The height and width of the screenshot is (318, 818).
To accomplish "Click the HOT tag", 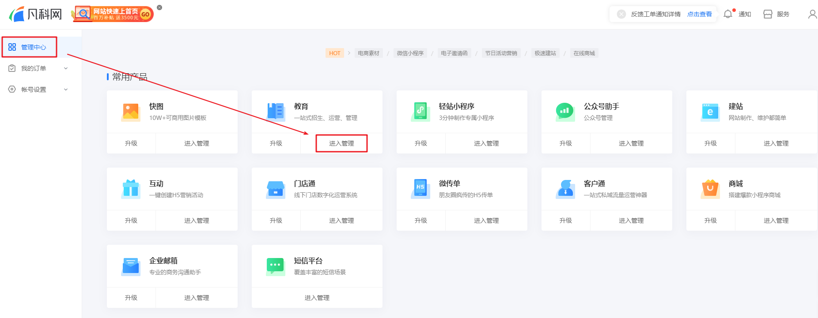I will point(335,53).
